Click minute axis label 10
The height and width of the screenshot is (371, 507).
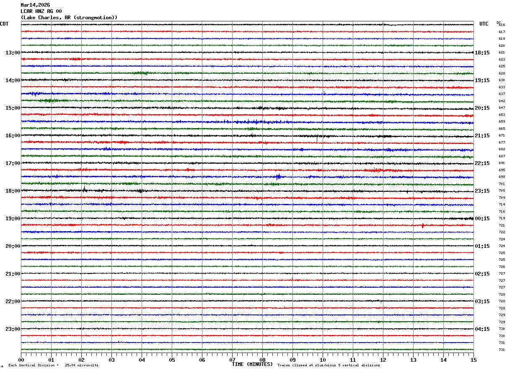(323, 360)
